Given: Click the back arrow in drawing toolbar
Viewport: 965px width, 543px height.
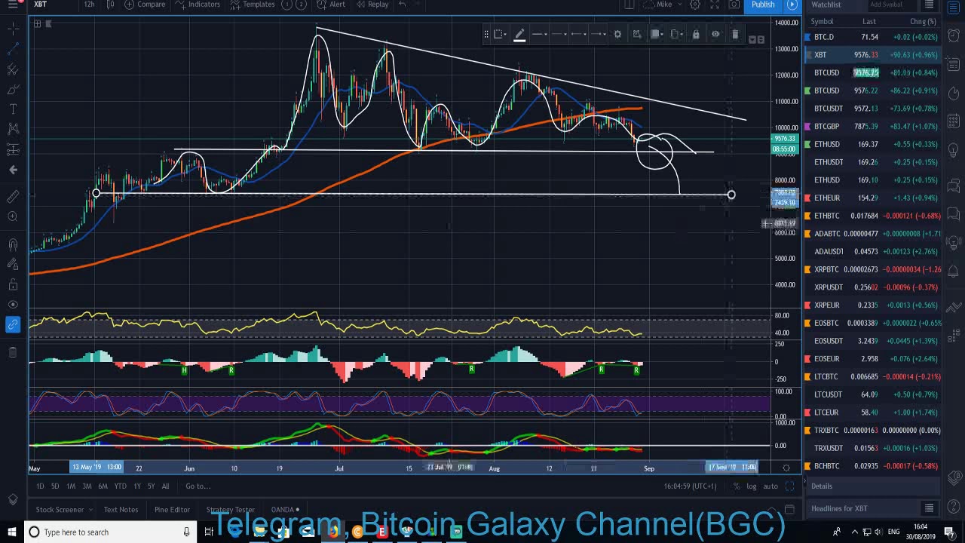Looking at the screenshot, I should point(13,170).
